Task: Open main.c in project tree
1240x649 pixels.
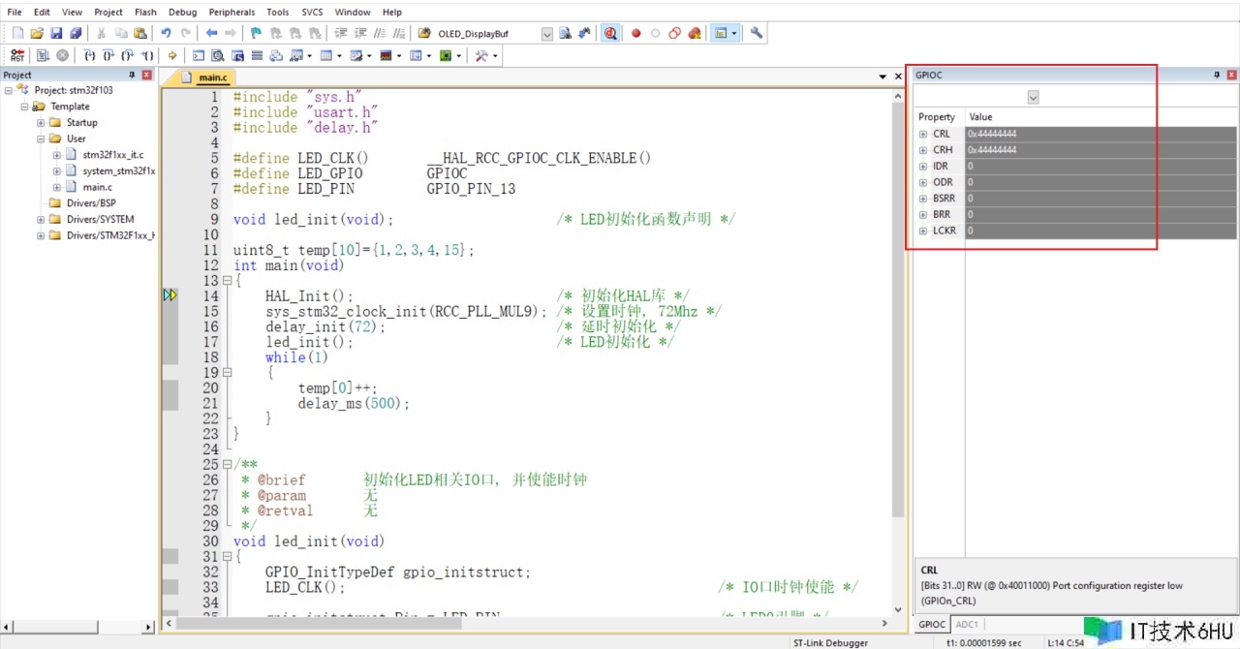Action: pyautogui.click(x=97, y=187)
